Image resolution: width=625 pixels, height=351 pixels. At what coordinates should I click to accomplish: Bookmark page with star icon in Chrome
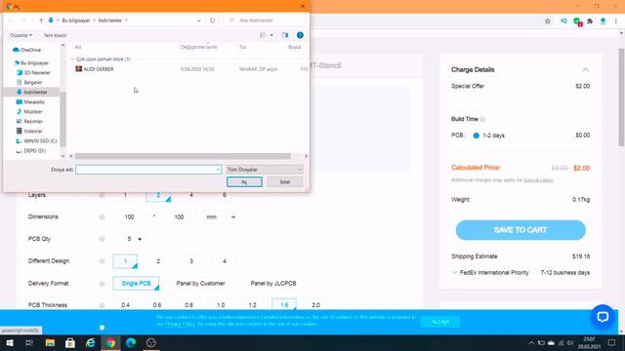coord(548,21)
